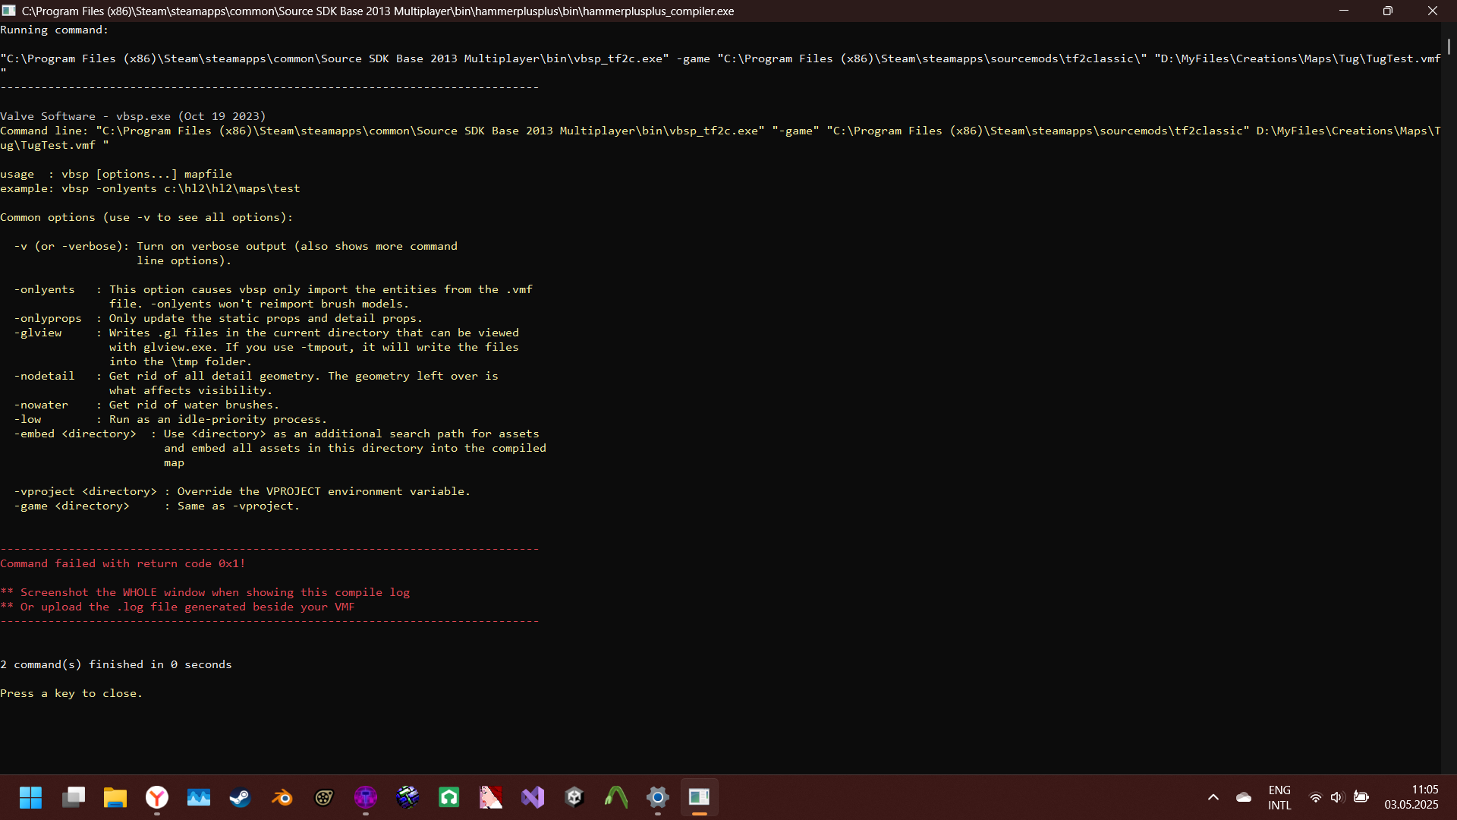Open the green house icon app
This screenshot has width=1457, height=820.
coord(449,797)
